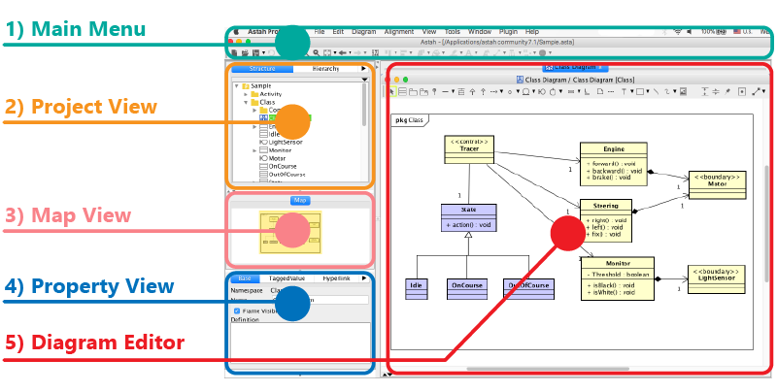Toggle the Frame Visibility checkbox

[236, 311]
